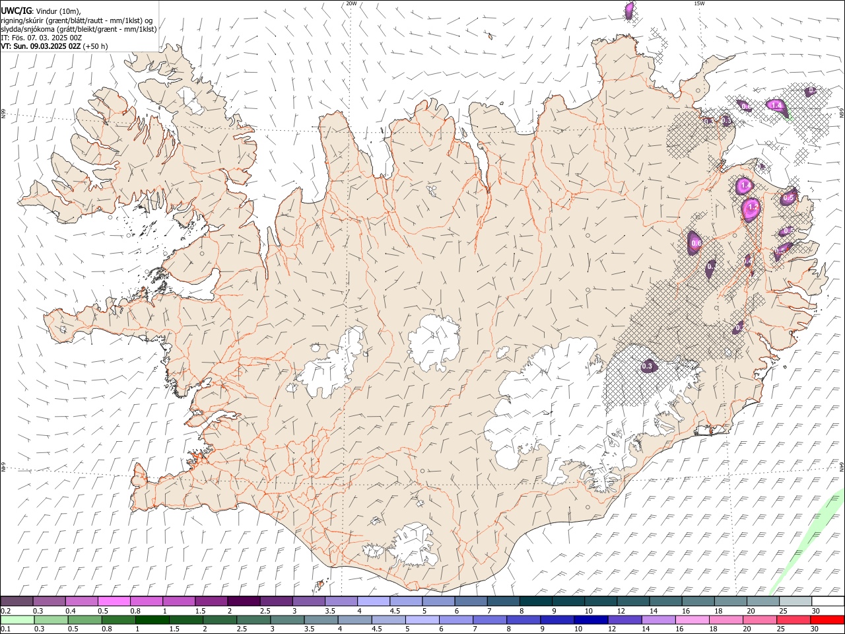845x634 pixels.
Task: Select the lavender 4–4.5 upper legend swatch
Action: (373, 602)
